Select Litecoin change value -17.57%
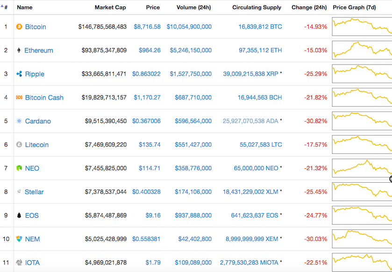 pos(315,145)
